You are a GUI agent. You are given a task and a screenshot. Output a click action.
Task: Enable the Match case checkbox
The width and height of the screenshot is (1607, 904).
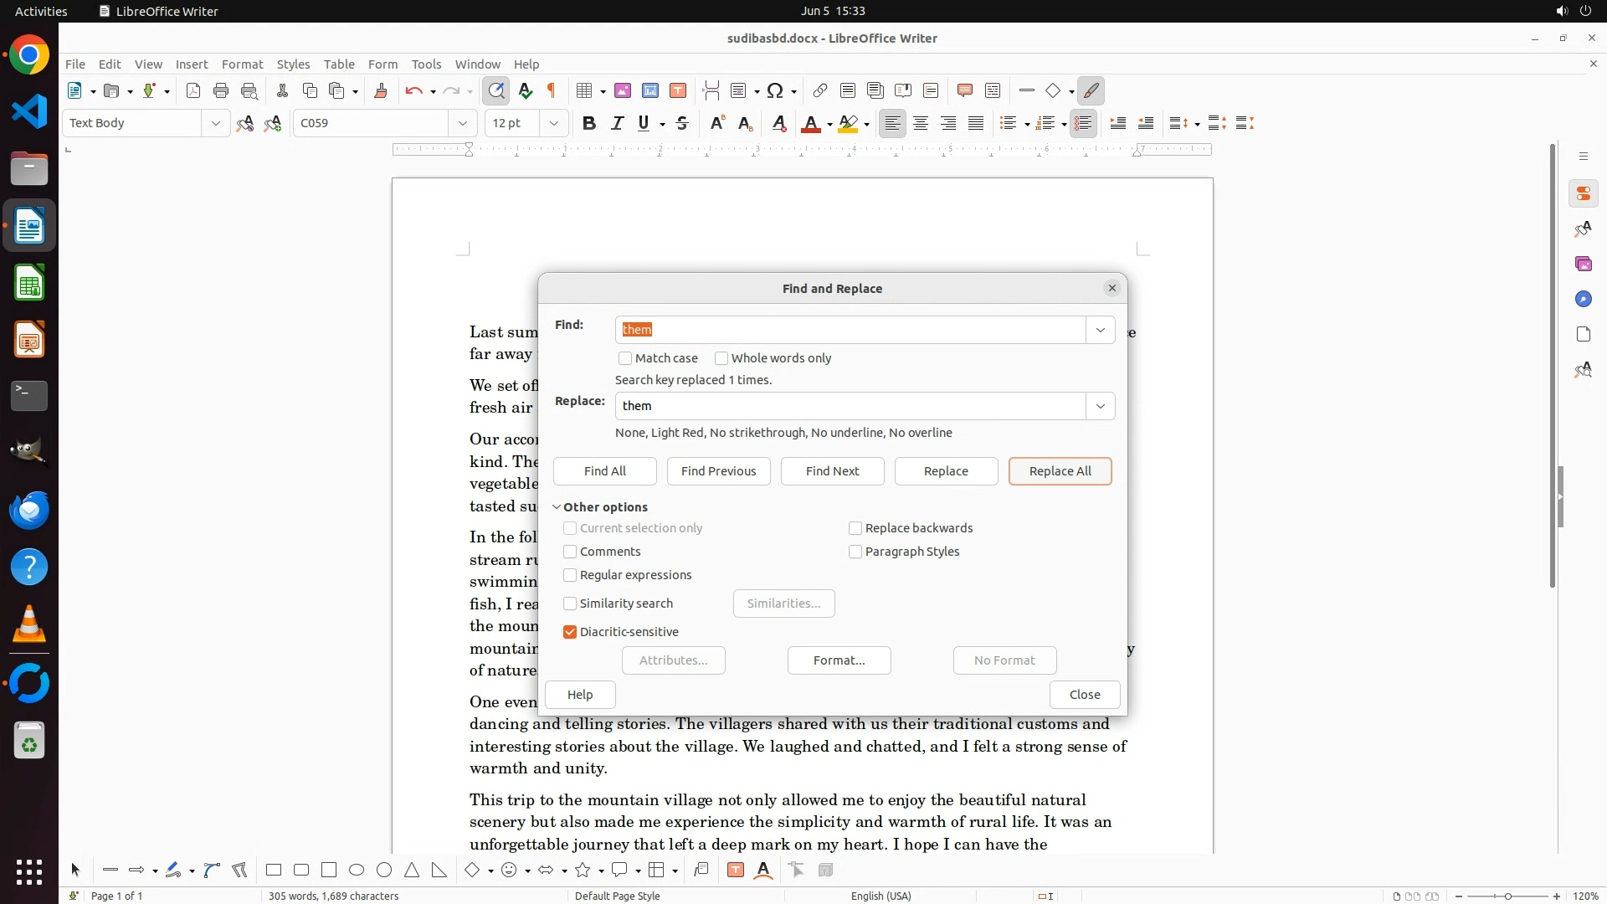[x=625, y=358]
